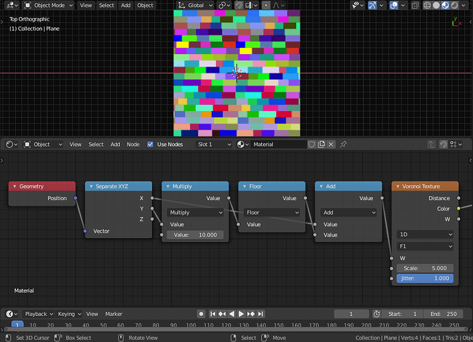
Task: Play the animation forward
Action: [x=241, y=314]
